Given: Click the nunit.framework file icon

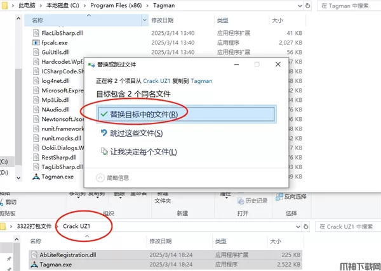Looking at the screenshot, I should tap(36, 129).
